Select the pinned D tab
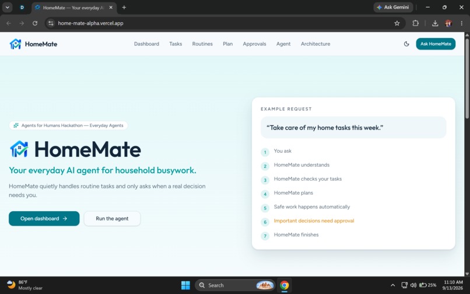The height and width of the screenshot is (294, 470). click(22, 8)
